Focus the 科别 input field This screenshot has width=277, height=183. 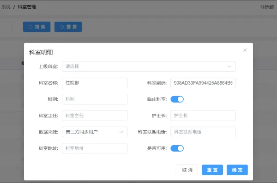pos(95,99)
